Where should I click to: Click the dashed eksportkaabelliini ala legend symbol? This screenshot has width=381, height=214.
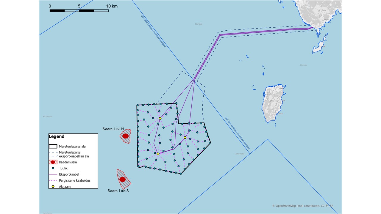tap(53, 154)
